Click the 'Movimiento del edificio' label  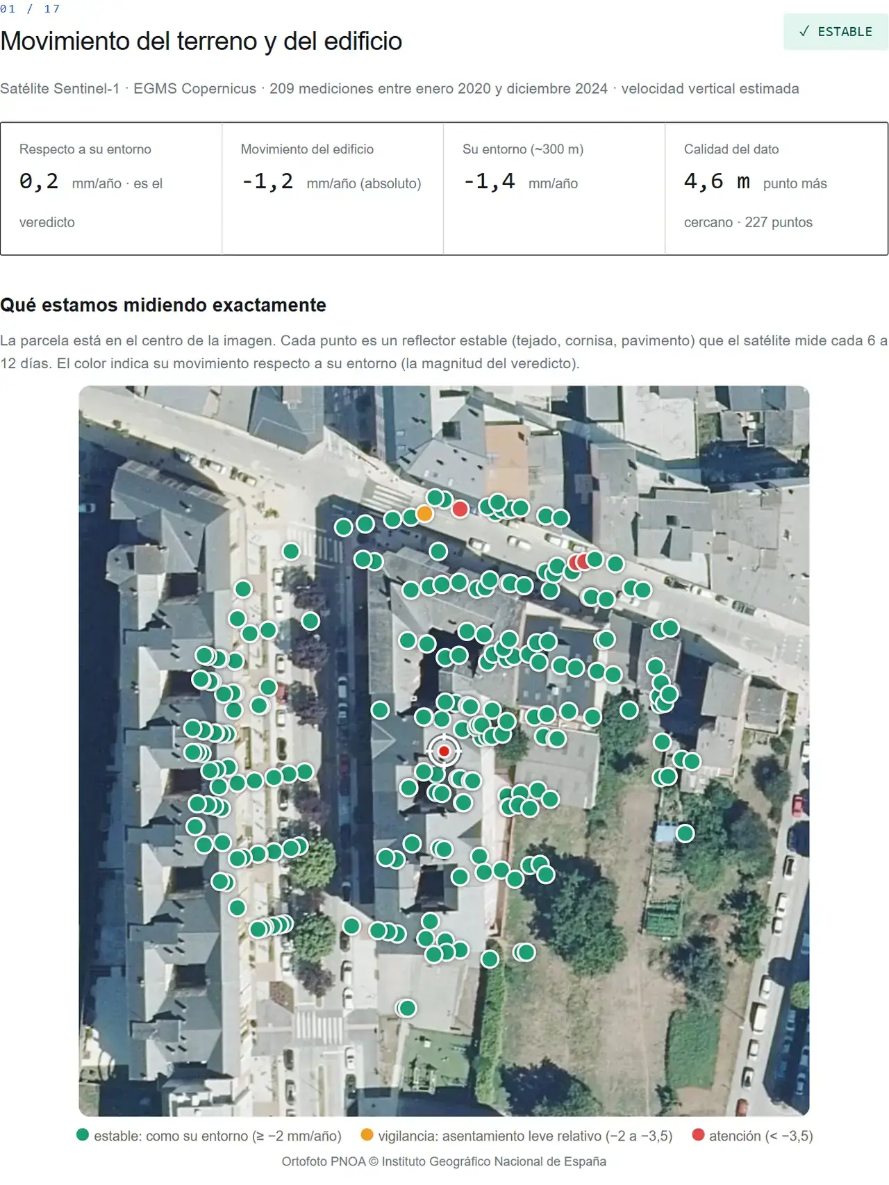coord(307,149)
